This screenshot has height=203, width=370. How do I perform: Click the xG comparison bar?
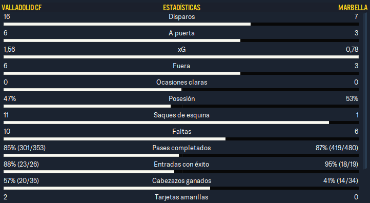click(x=181, y=57)
